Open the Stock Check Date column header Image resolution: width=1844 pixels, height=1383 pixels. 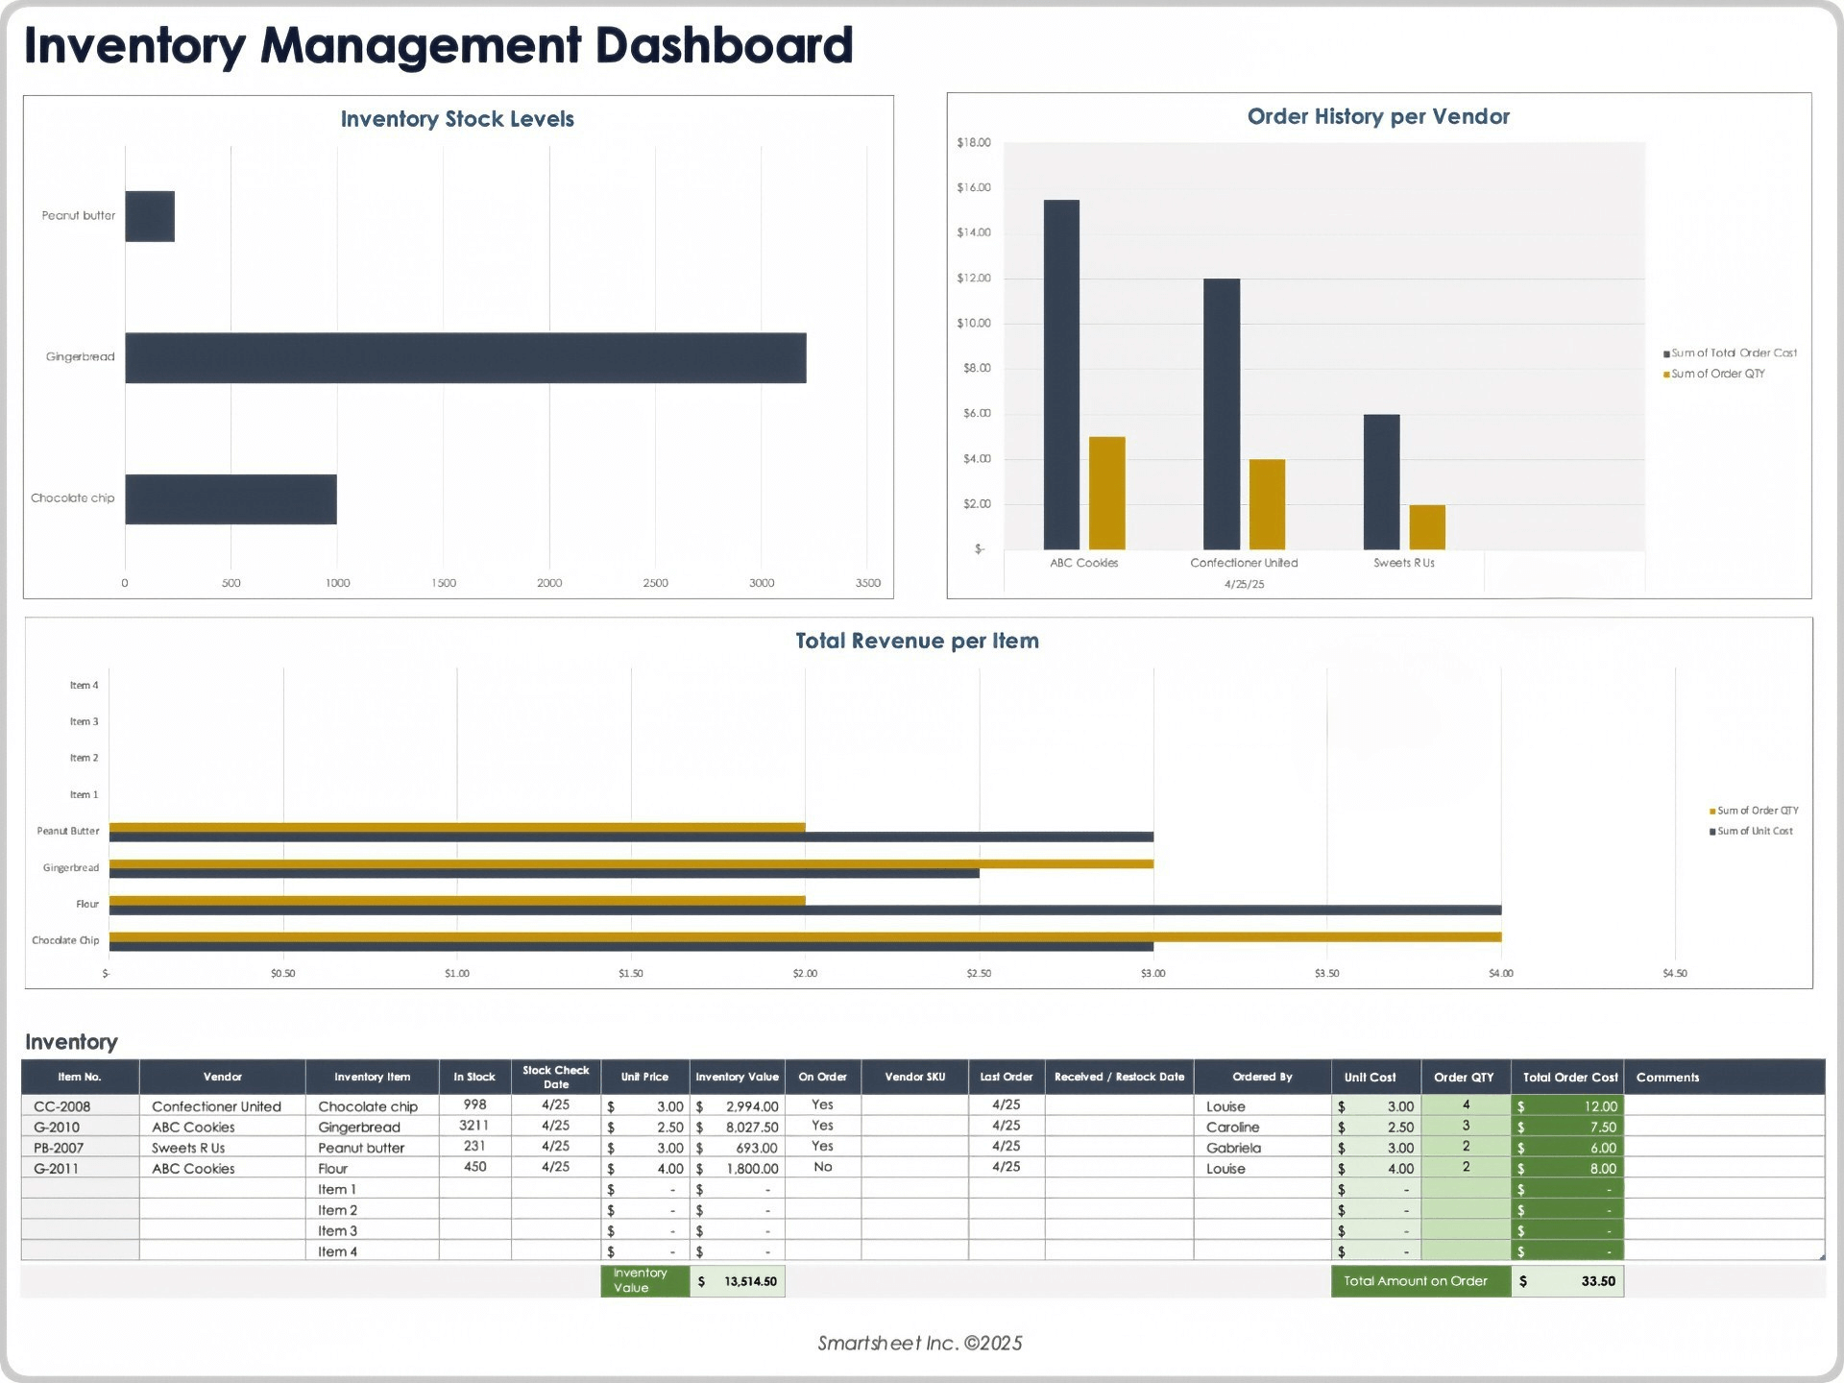coord(555,1077)
